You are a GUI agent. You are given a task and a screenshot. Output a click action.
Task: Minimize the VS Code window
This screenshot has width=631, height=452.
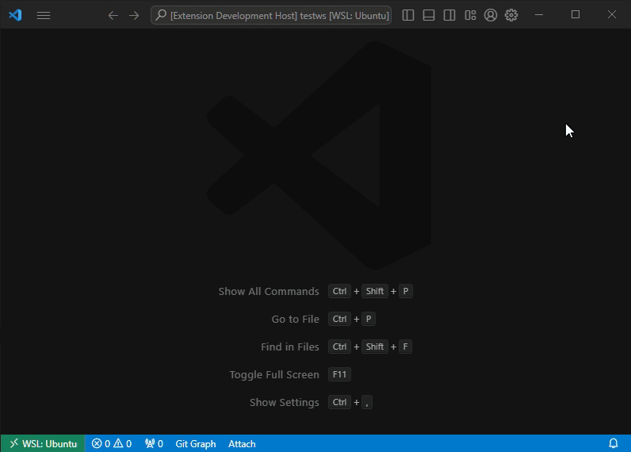(539, 15)
